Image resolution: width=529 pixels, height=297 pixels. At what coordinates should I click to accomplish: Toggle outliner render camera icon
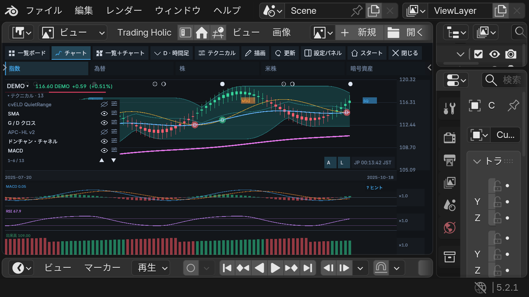(x=511, y=54)
